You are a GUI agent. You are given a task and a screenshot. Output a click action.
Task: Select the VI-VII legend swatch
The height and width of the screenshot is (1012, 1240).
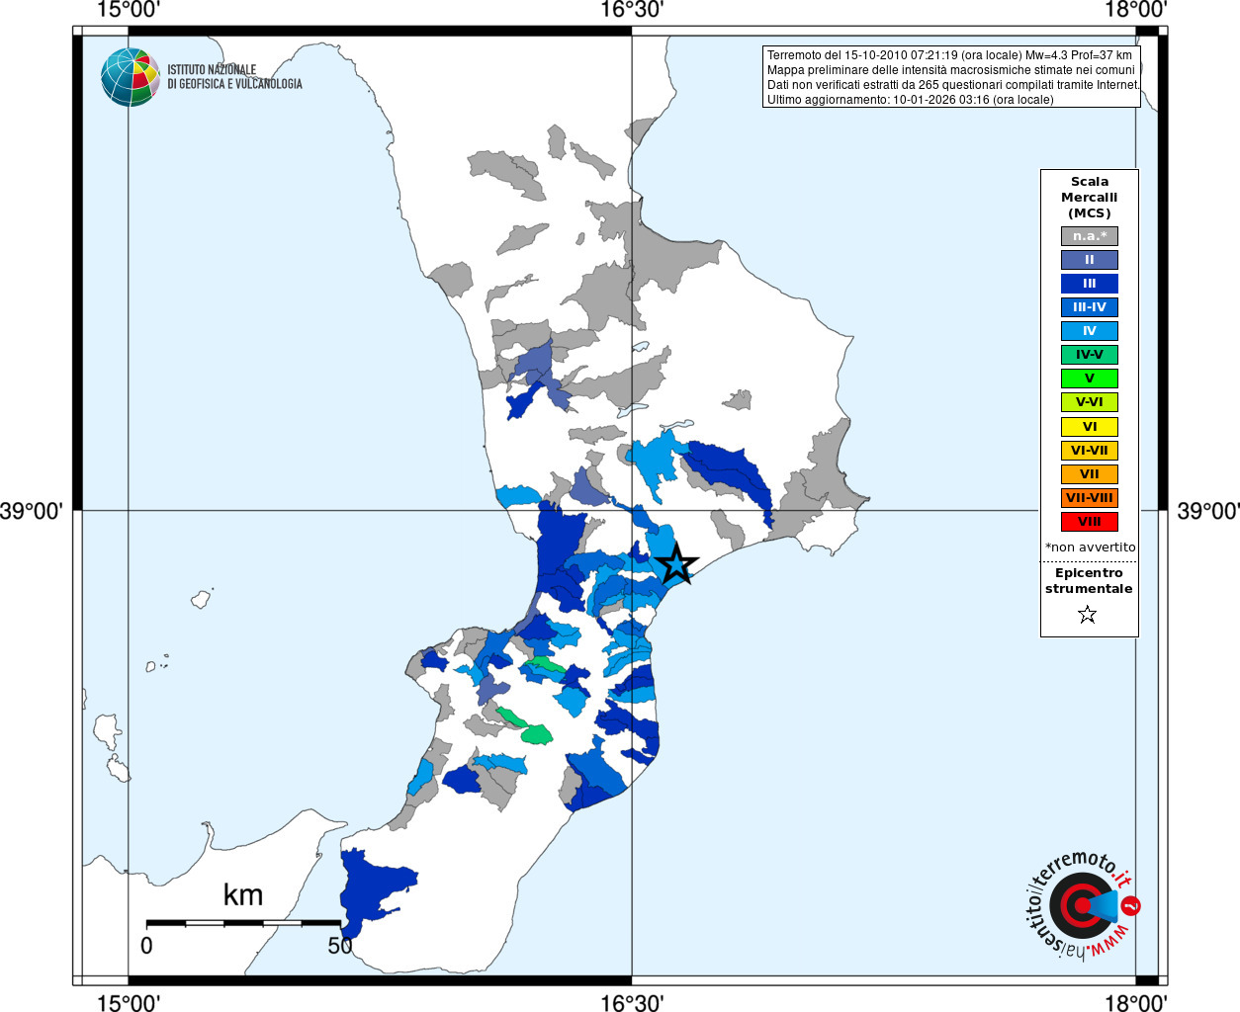(x=1089, y=451)
